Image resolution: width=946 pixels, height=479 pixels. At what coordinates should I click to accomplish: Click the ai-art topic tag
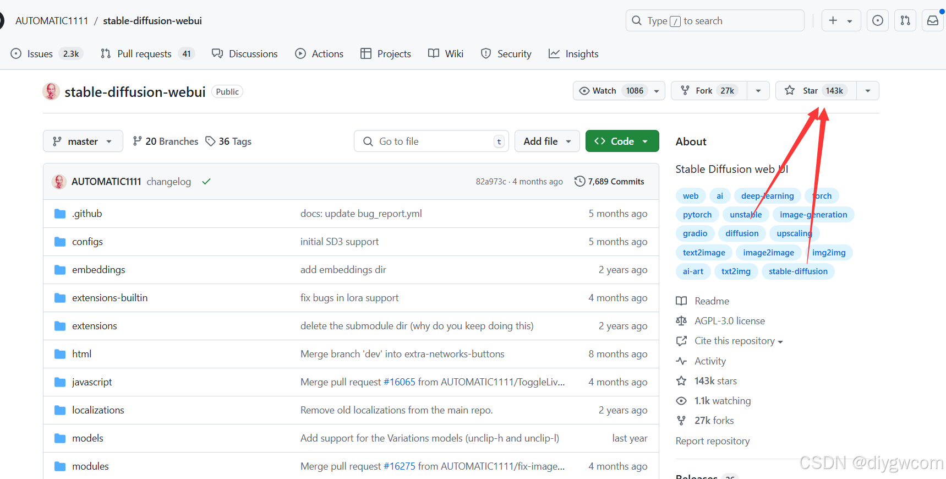[693, 271]
